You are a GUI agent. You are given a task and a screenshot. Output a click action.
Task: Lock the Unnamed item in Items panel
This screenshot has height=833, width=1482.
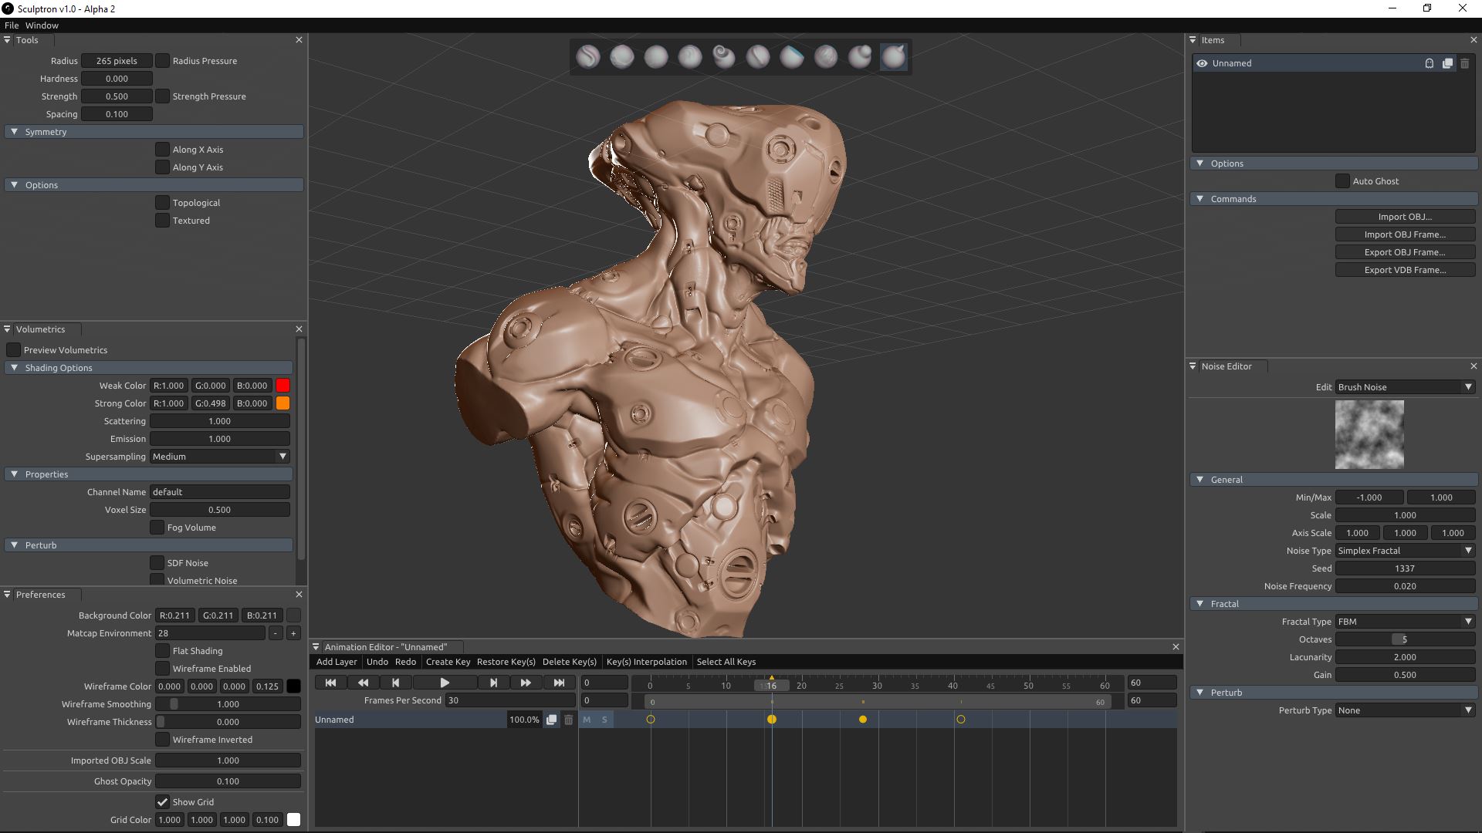1429,63
